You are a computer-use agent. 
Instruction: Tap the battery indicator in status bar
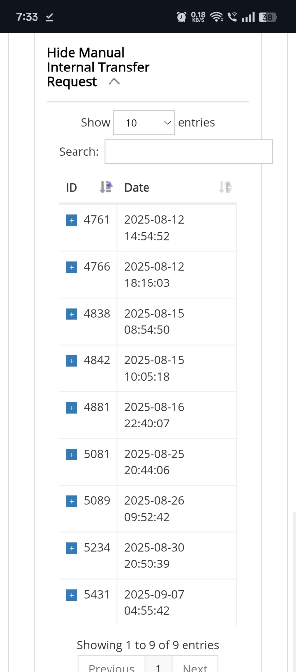point(267,17)
